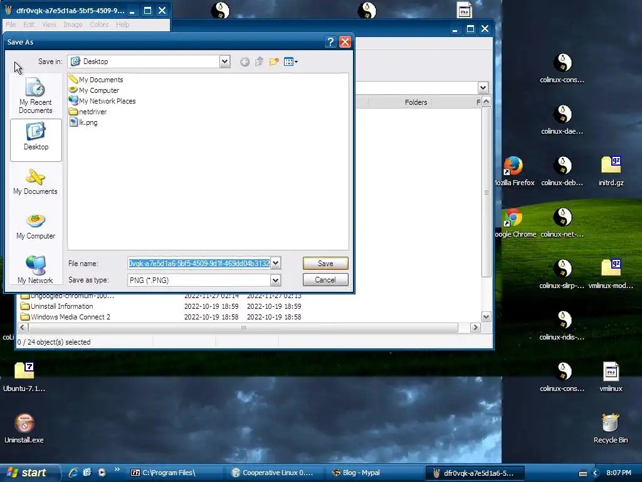
Task: Open the View menu
Action: pyautogui.click(x=49, y=24)
